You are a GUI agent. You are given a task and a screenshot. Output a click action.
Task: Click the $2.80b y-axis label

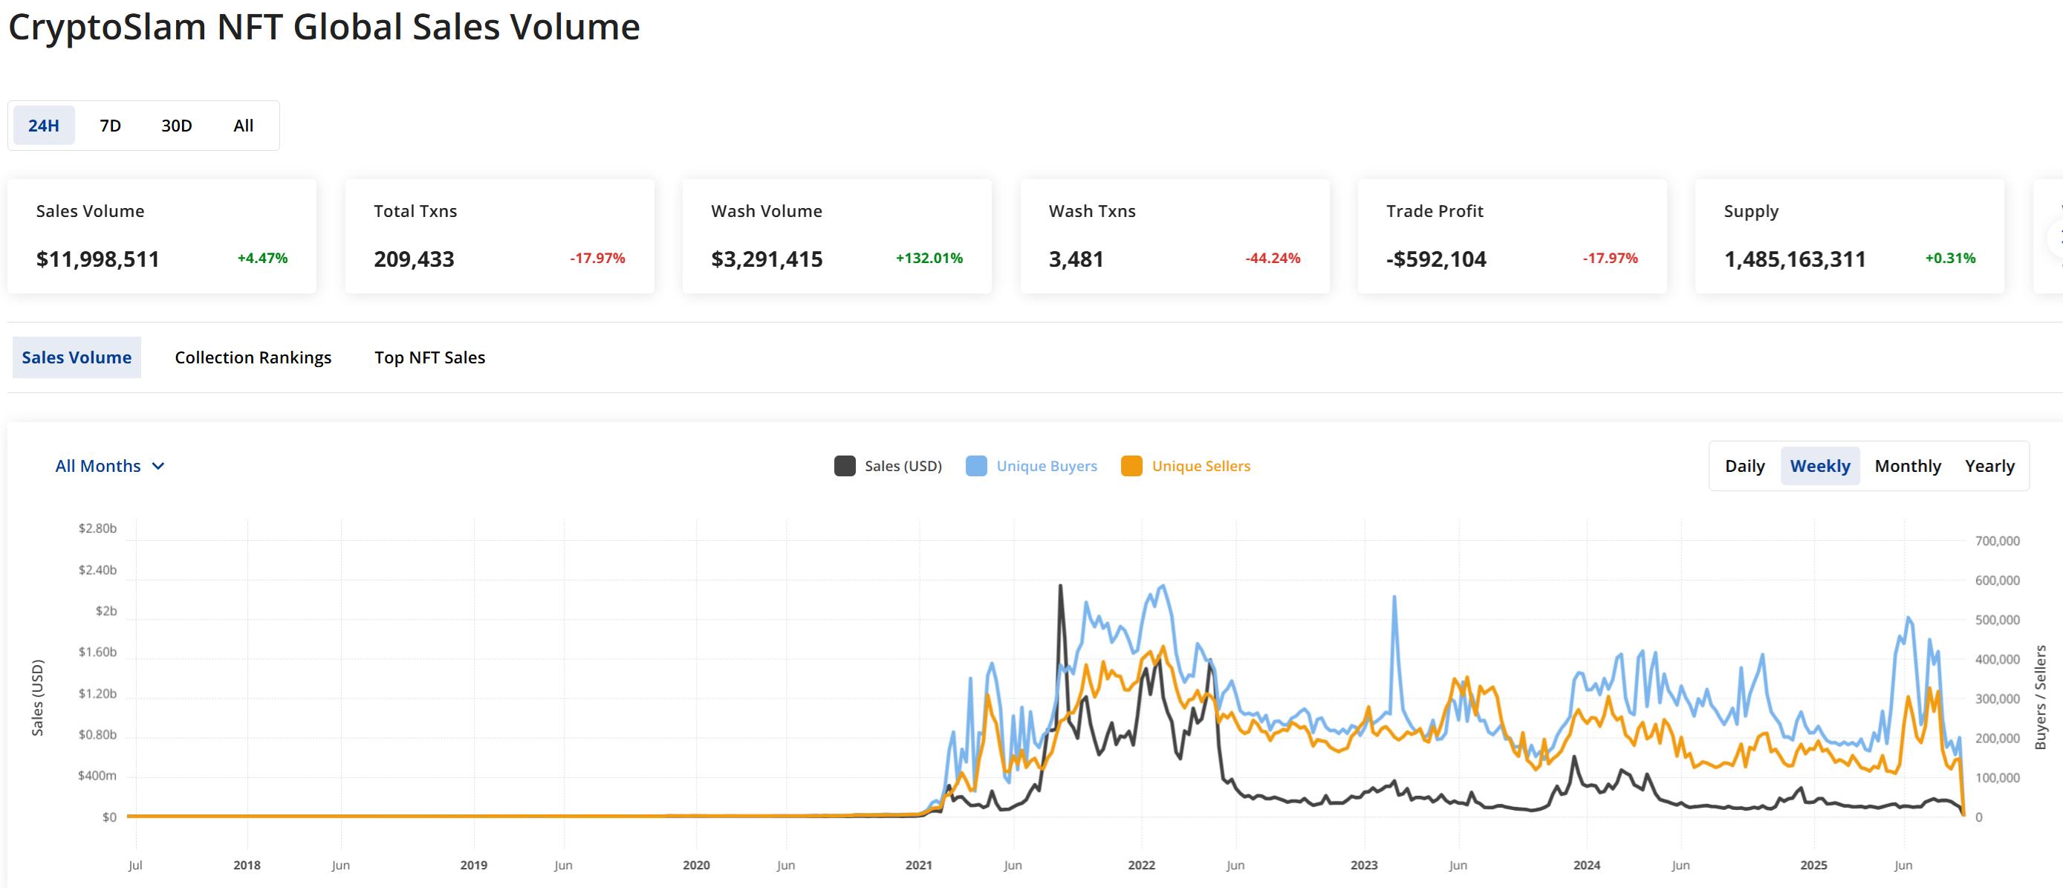tap(98, 528)
